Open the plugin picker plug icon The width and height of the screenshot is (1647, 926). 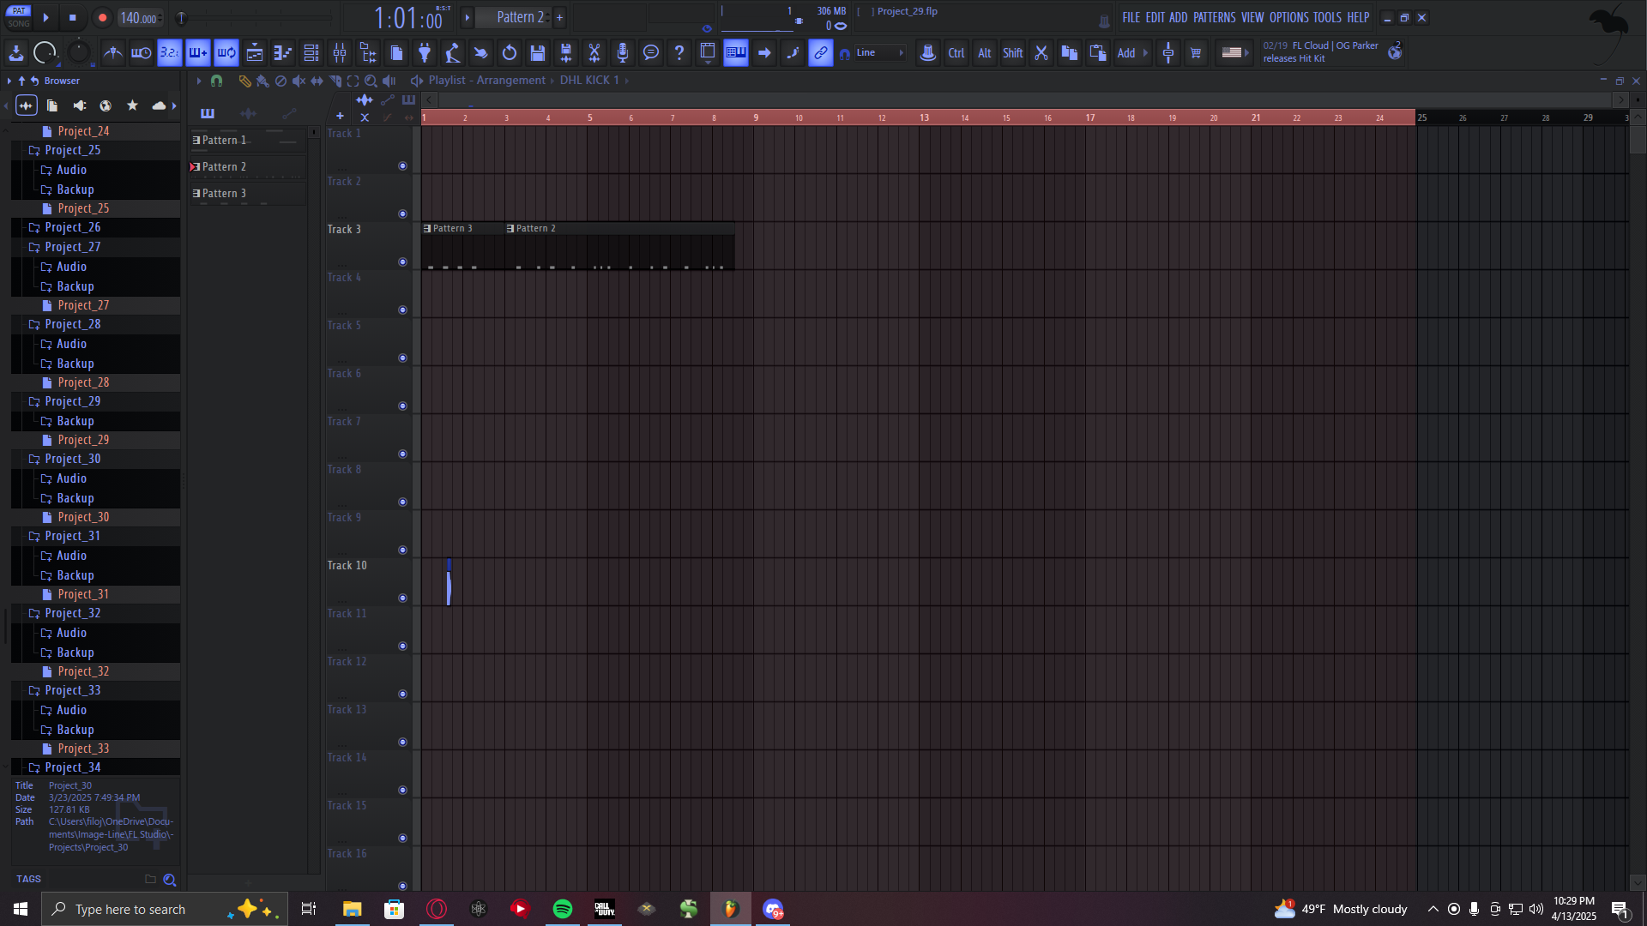point(425,53)
